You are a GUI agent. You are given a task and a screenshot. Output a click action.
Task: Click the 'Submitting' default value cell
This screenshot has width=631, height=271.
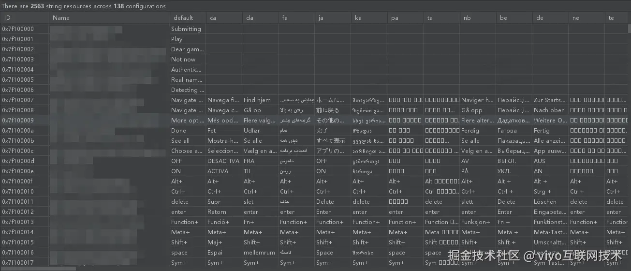coord(188,29)
